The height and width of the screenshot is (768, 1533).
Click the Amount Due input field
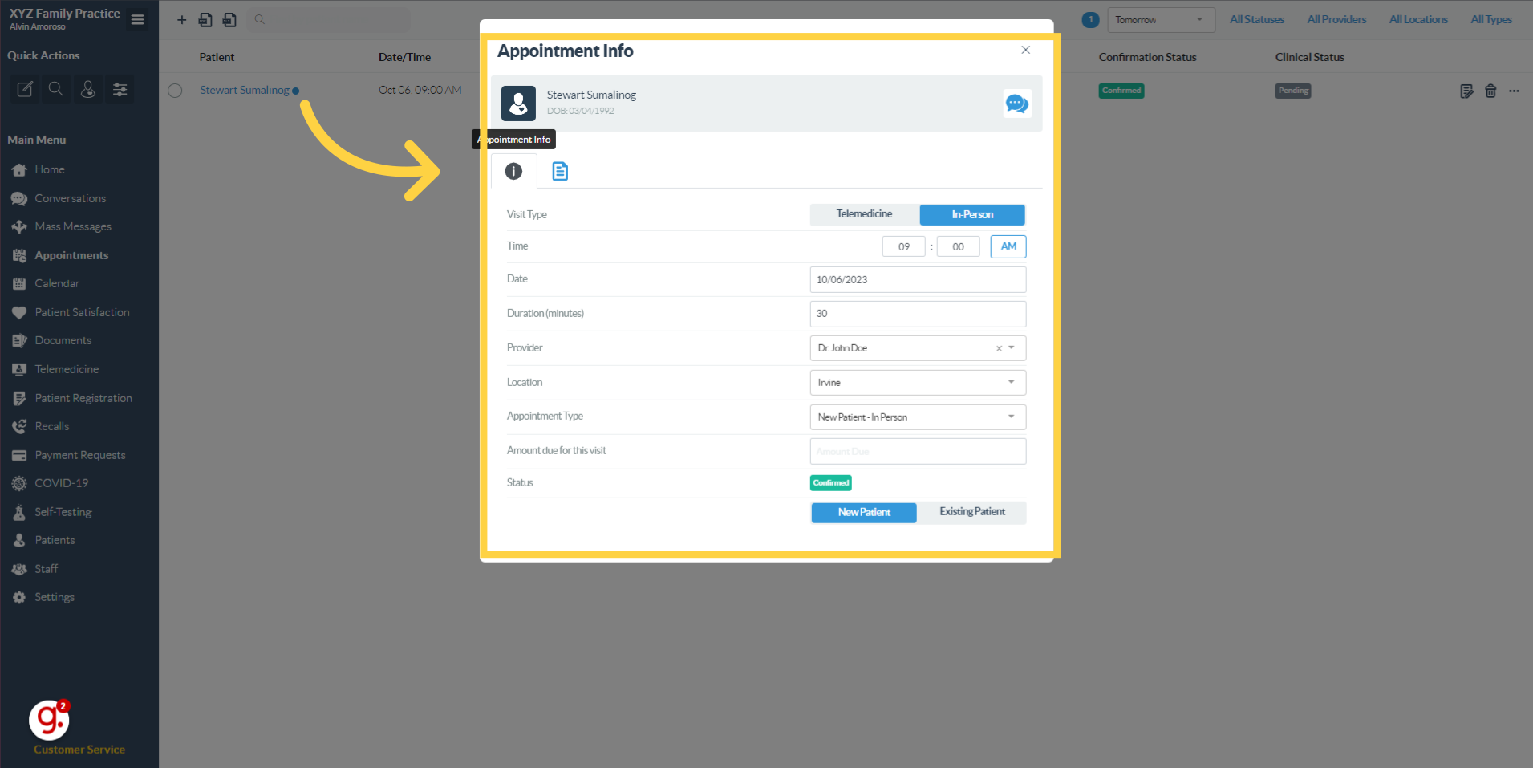[918, 452]
